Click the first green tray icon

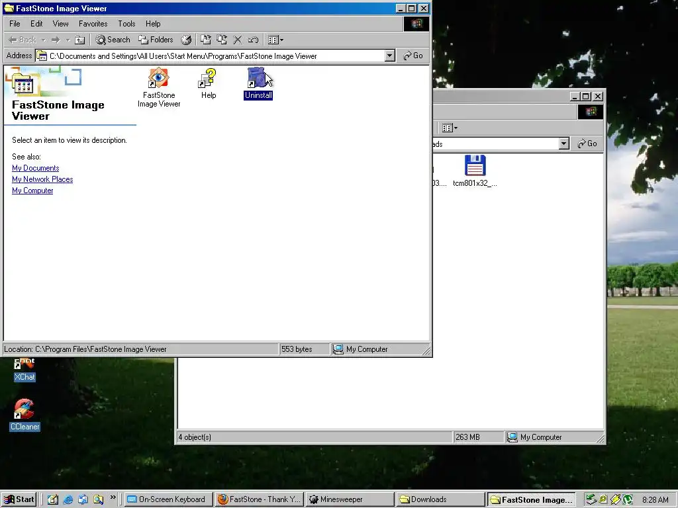click(591, 500)
